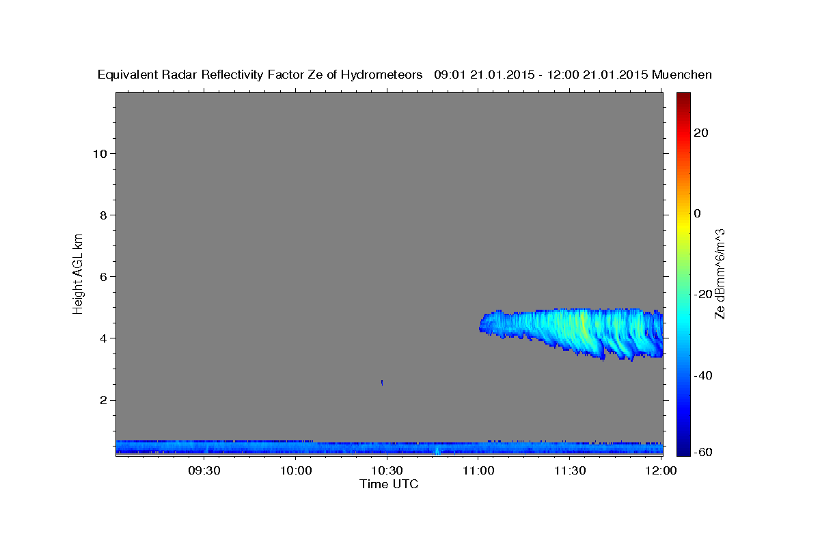Click the colorbar value label -40
Viewport: 820px width, 547px height.
tap(704, 375)
